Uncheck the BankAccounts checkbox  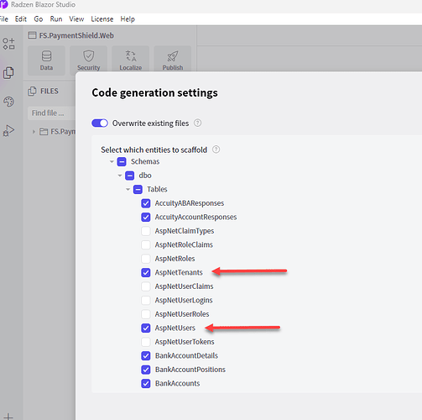[146, 383]
